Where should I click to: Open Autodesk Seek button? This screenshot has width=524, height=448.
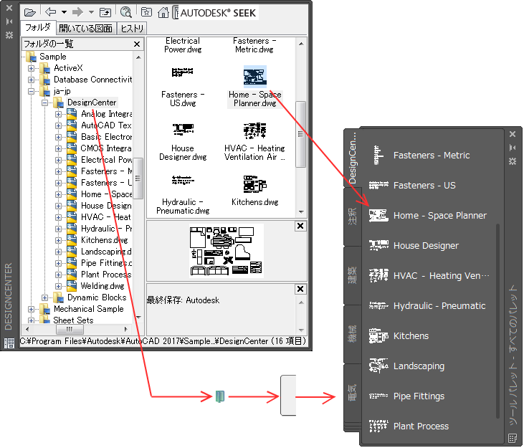pyautogui.click(x=216, y=13)
